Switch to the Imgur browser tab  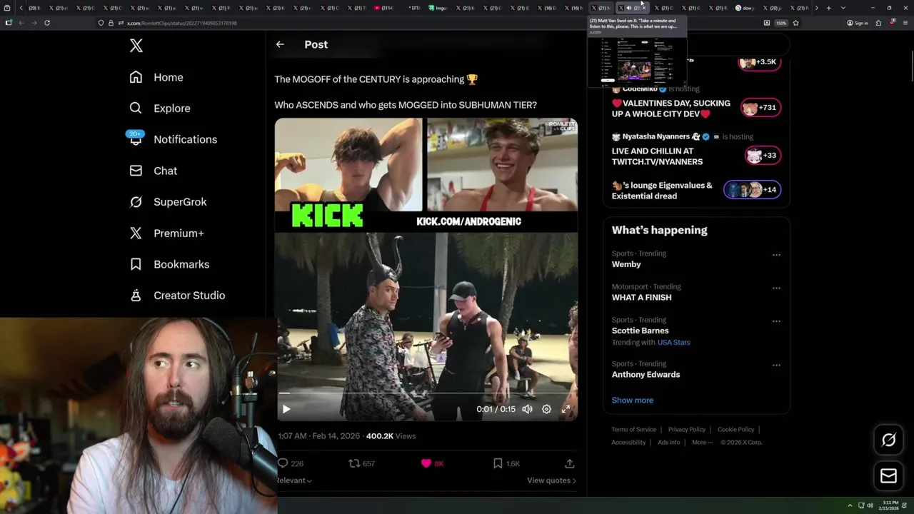(x=438, y=8)
